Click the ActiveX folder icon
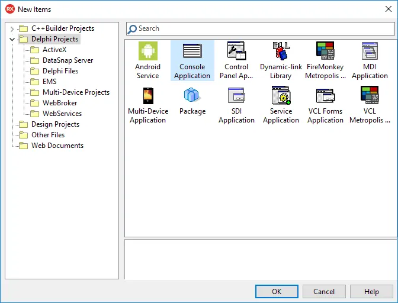The height and width of the screenshot is (303, 398). [x=34, y=50]
